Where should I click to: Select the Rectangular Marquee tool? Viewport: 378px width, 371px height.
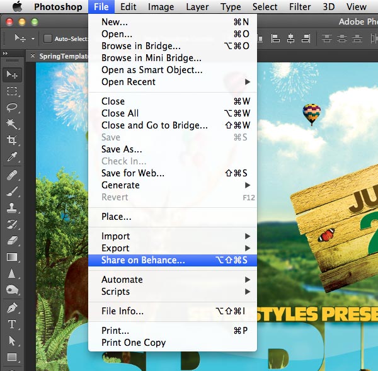point(11,91)
